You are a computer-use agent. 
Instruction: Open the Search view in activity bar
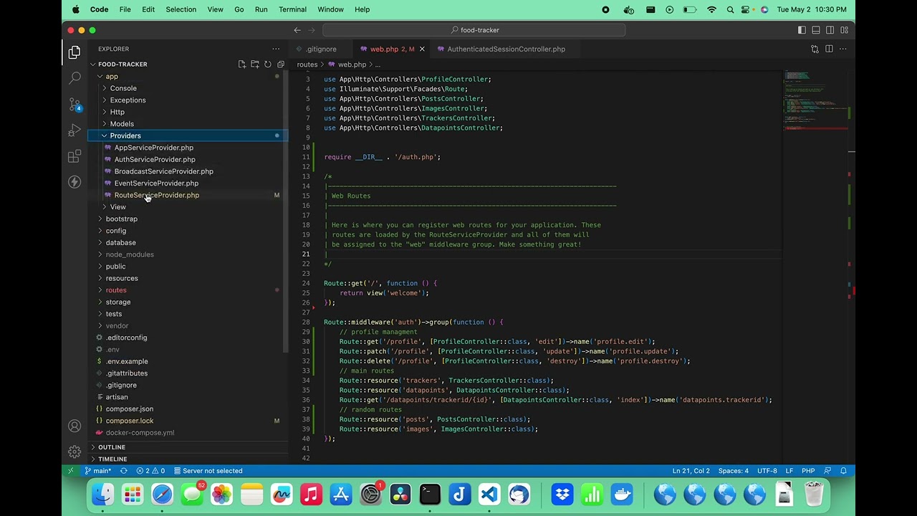coord(75,78)
